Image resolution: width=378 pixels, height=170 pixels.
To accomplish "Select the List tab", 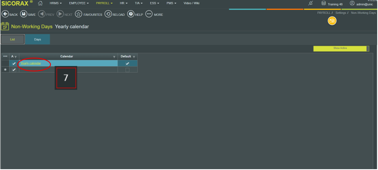I will pyautogui.click(x=13, y=39).
